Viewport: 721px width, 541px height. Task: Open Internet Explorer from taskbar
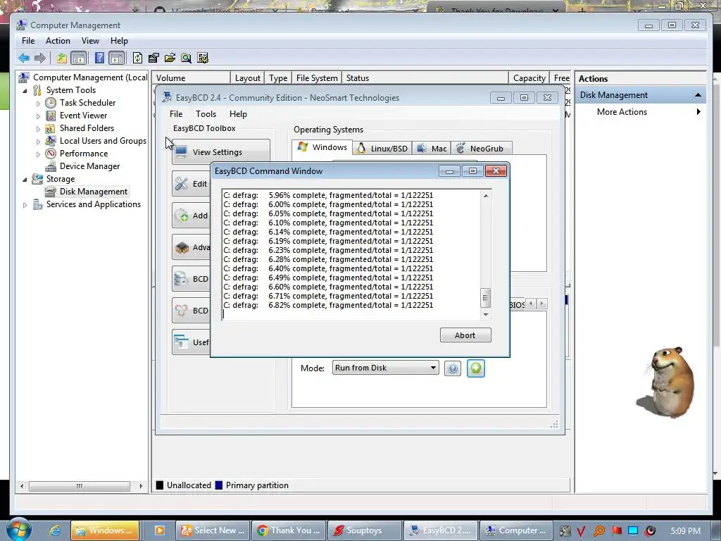[55, 530]
